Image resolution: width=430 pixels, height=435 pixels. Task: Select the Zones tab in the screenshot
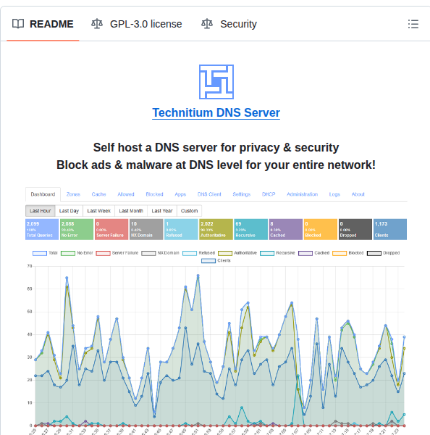click(x=73, y=194)
